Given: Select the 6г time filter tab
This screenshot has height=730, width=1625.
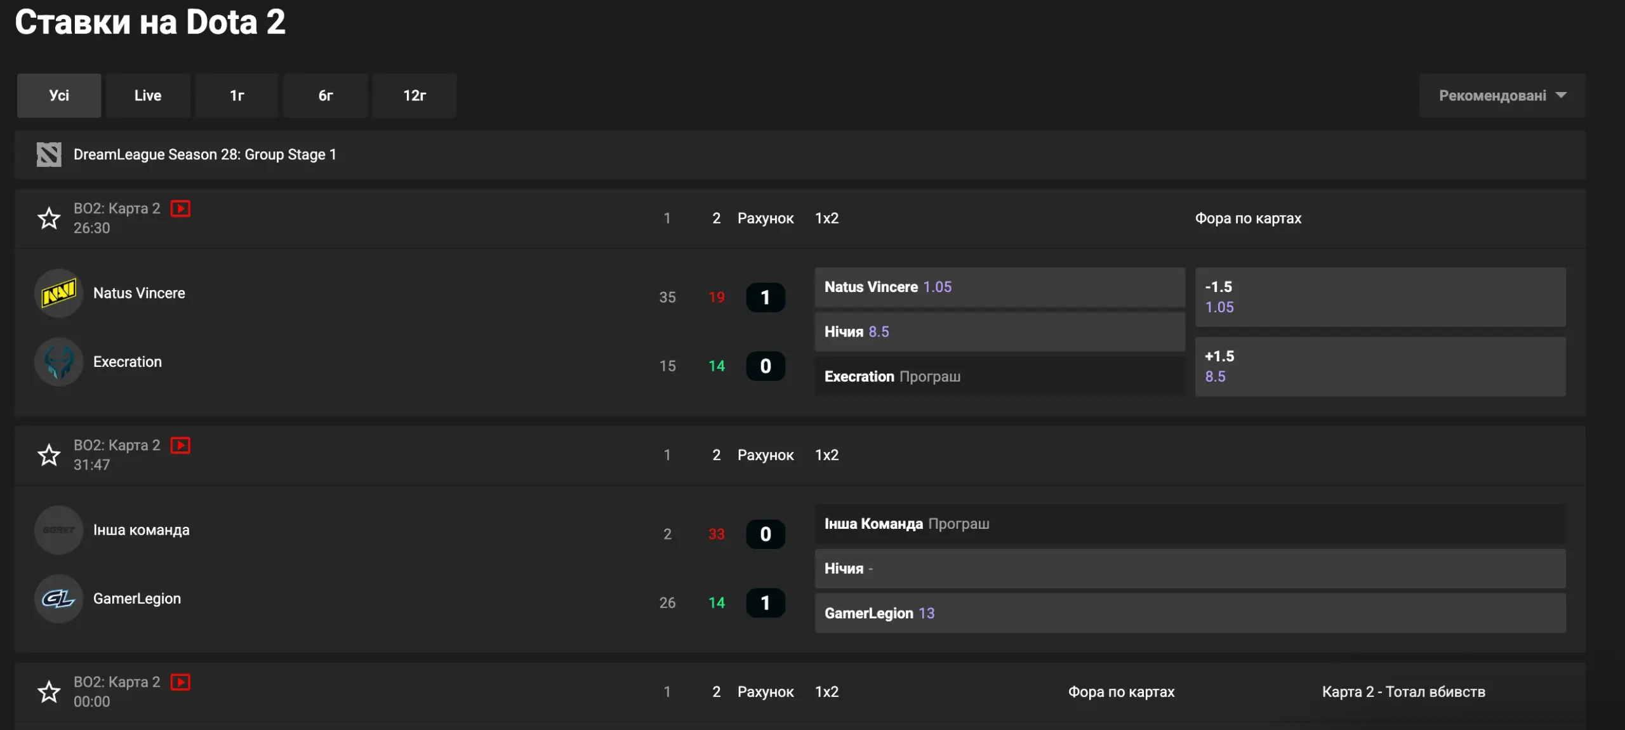Looking at the screenshot, I should click(x=326, y=96).
